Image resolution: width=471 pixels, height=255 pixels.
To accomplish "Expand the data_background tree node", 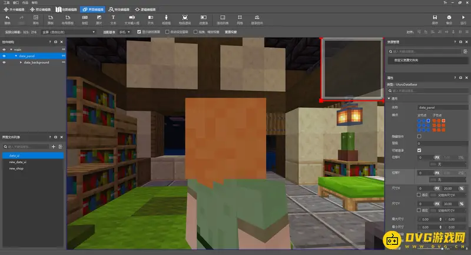I will coord(21,62).
